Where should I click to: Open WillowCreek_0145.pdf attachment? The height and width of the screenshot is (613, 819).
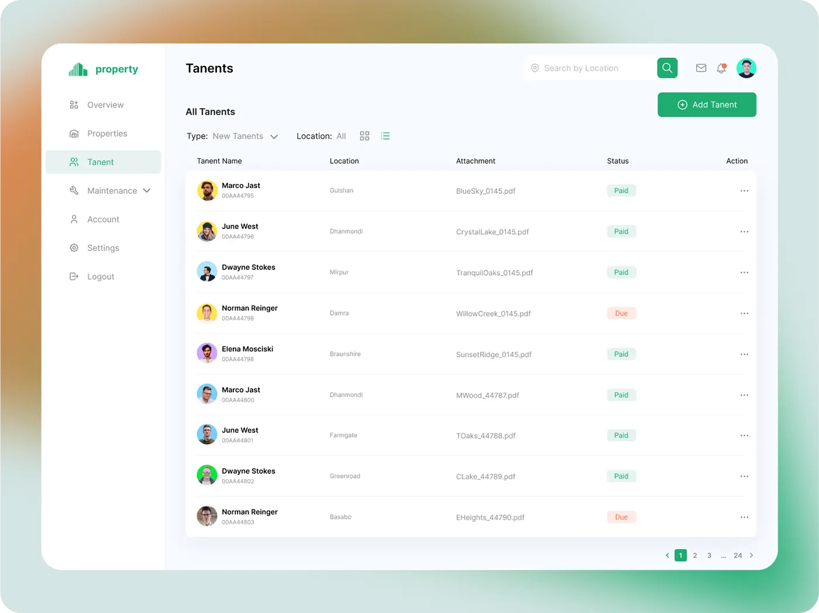coord(493,314)
